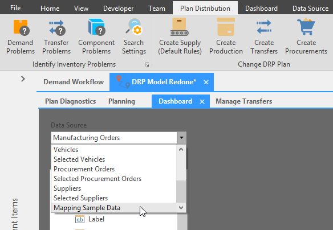Close the Dashboard sub-tab
333x230 pixels.
pos(202,102)
